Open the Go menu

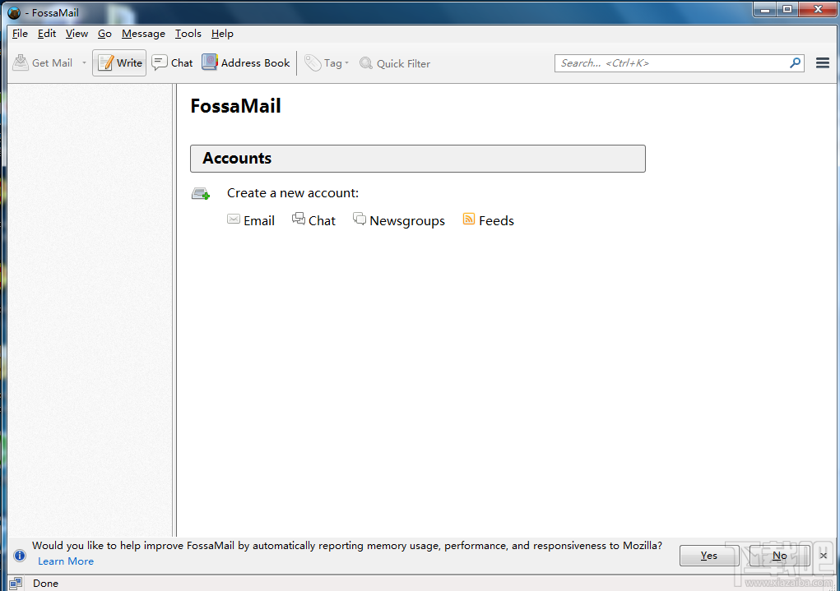(x=104, y=33)
